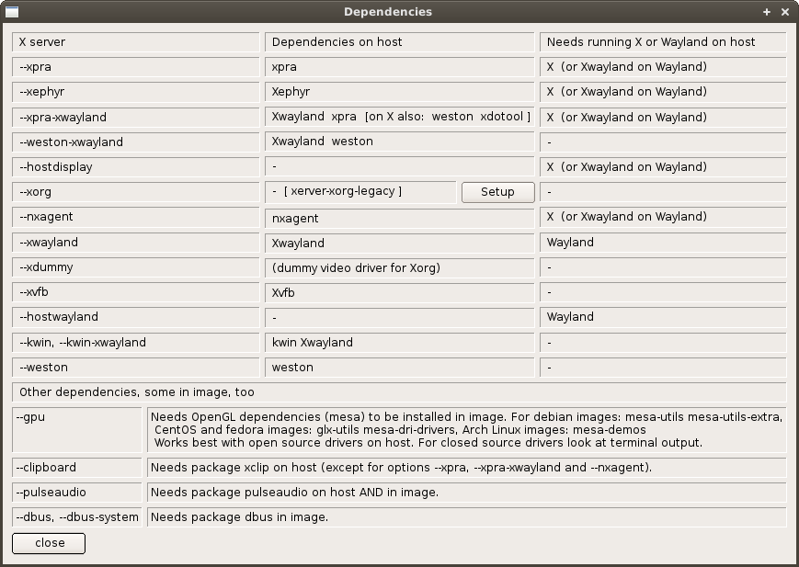The width and height of the screenshot is (799, 567).
Task: Click the 'Xvfb' dependency cell
Action: (x=399, y=293)
